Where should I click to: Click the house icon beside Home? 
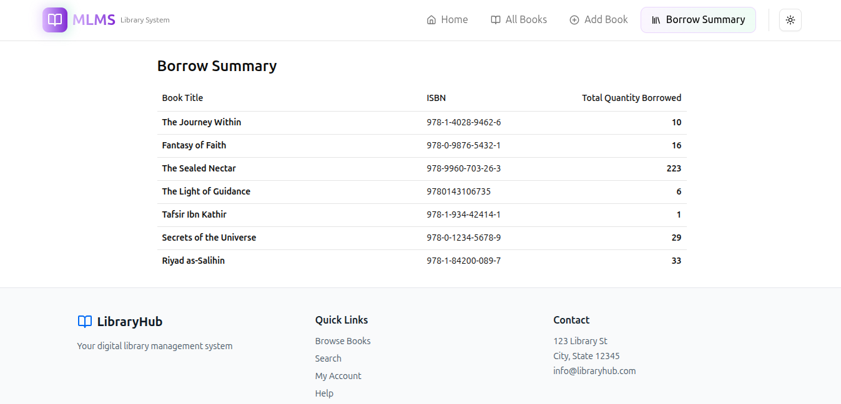431,20
